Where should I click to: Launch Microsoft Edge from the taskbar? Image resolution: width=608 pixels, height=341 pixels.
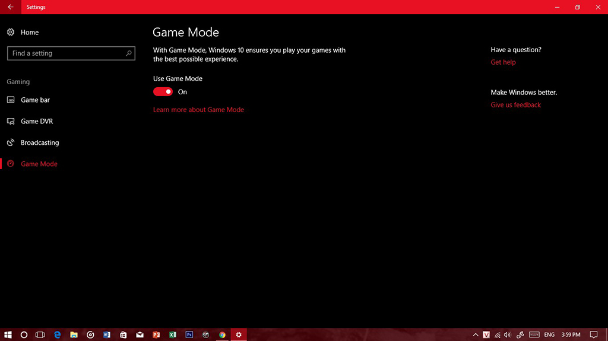coord(58,334)
